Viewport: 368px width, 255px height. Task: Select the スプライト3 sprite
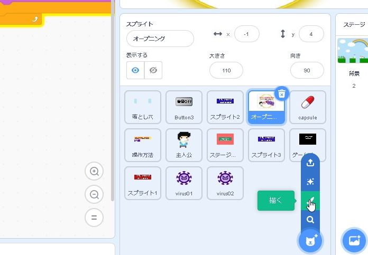point(266,145)
